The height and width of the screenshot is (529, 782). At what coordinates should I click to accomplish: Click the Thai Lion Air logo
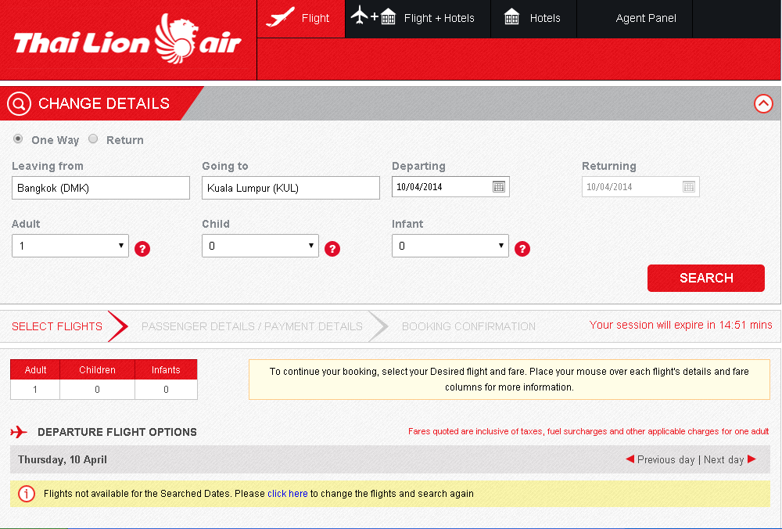pyautogui.click(x=127, y=39)
